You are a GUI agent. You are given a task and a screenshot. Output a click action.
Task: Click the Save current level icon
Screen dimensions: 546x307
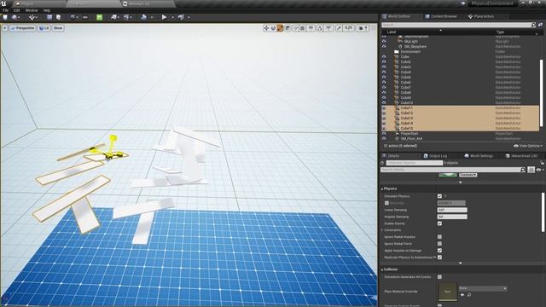click(x=5, y=17)
